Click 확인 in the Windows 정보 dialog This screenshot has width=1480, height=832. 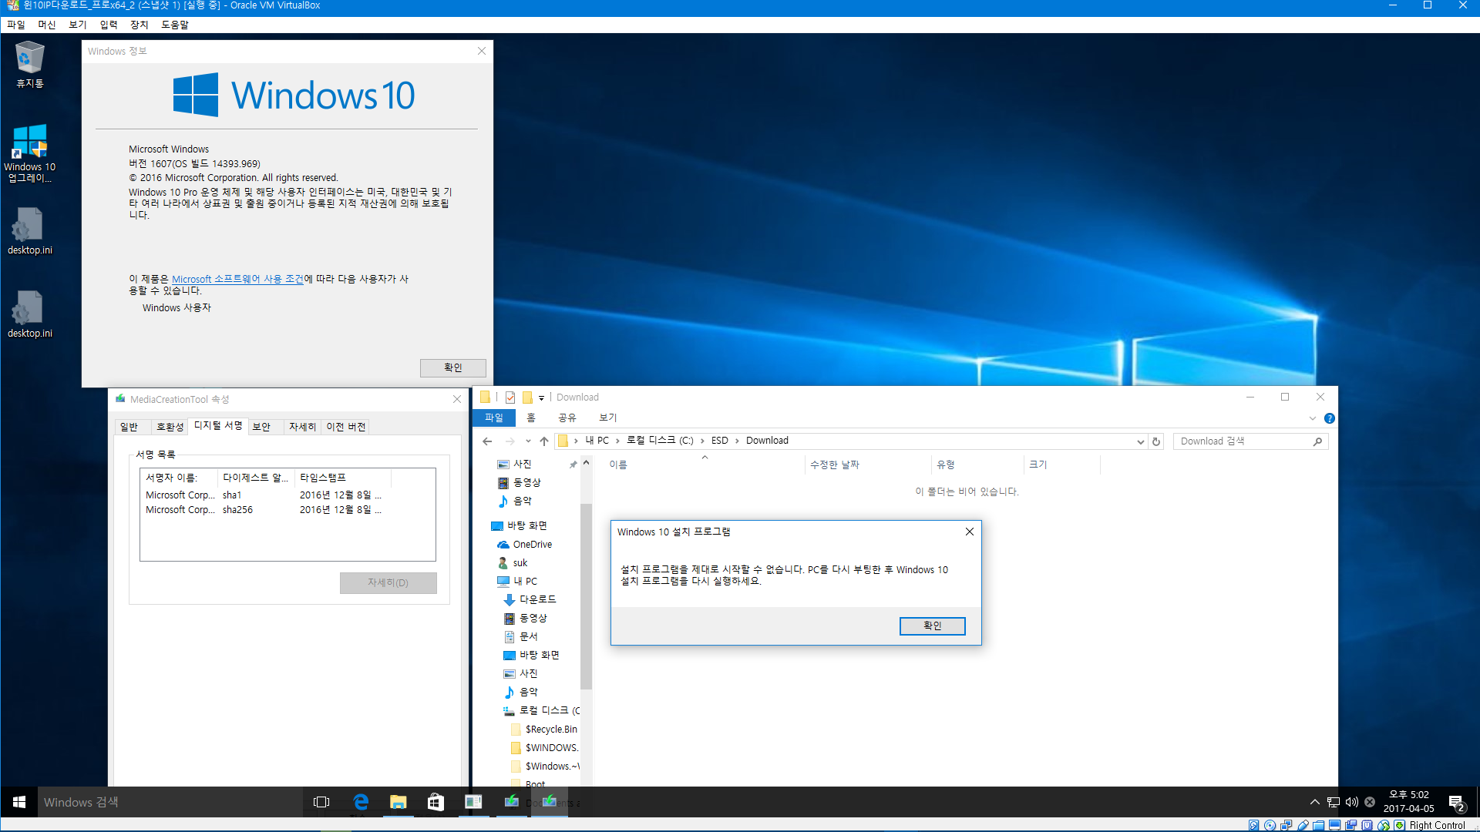tap(453, 367)
